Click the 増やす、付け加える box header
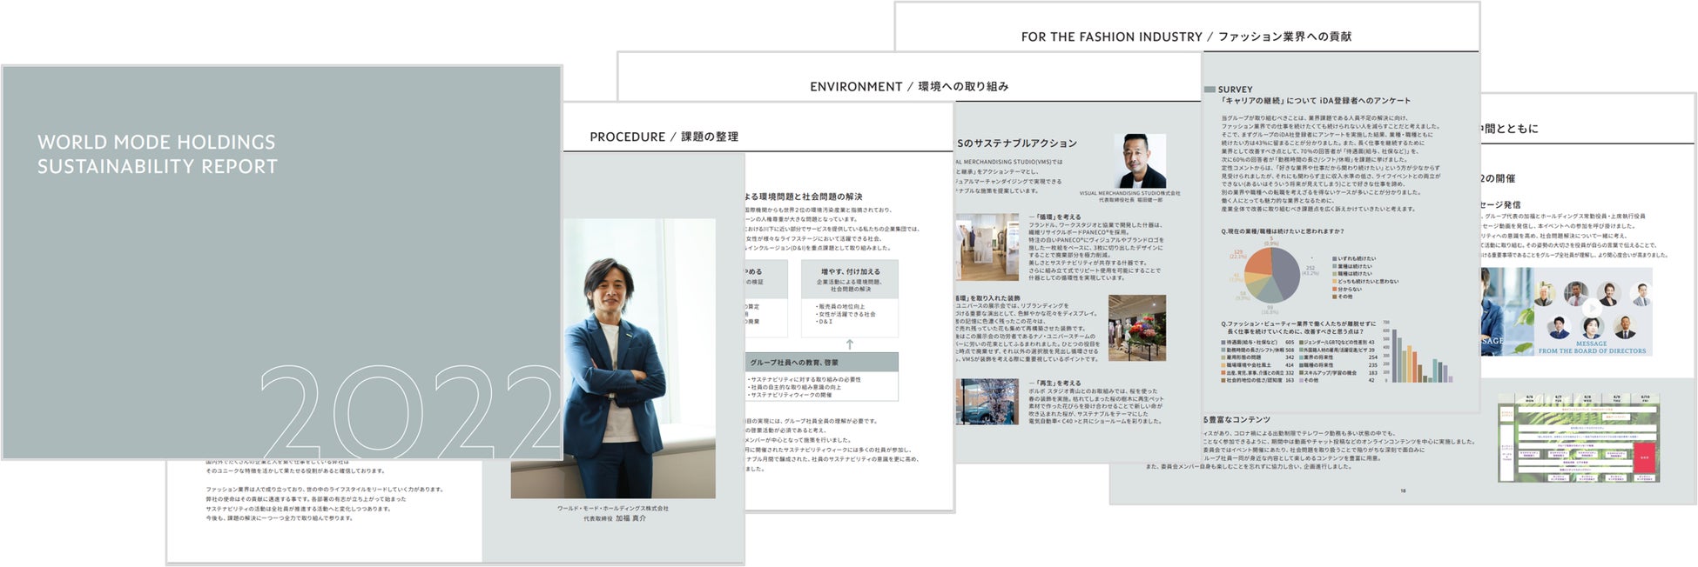 point(850,279)
